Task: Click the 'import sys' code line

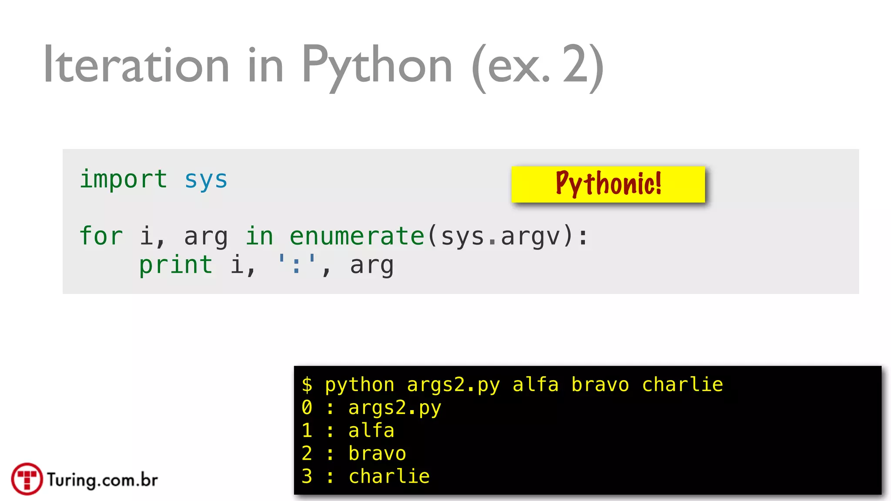Action: coord(154,180)
